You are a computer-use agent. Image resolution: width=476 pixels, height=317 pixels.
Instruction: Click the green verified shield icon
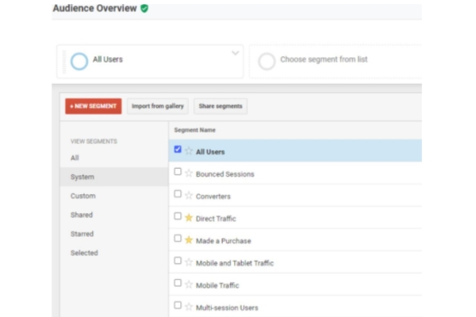coord(144,9)
